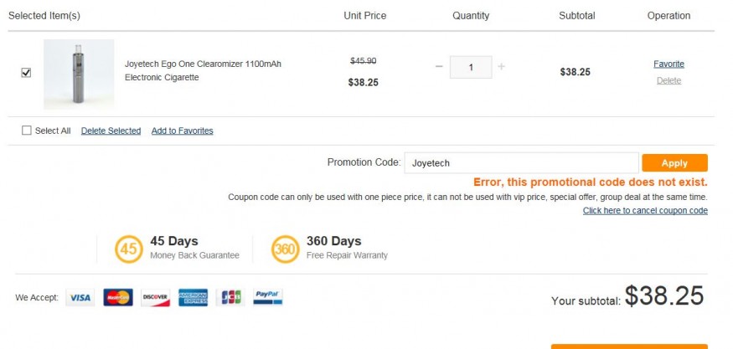
Task: Decrease quantity with the minus button
Action: (438, 67)
